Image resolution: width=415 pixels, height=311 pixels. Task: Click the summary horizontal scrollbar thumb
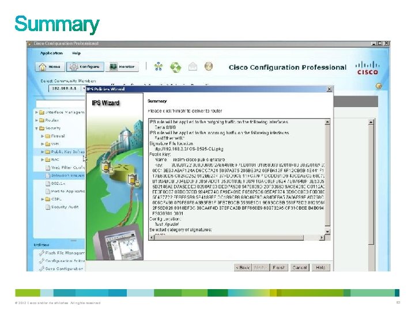pyautogui.click(x=229, y=237)
